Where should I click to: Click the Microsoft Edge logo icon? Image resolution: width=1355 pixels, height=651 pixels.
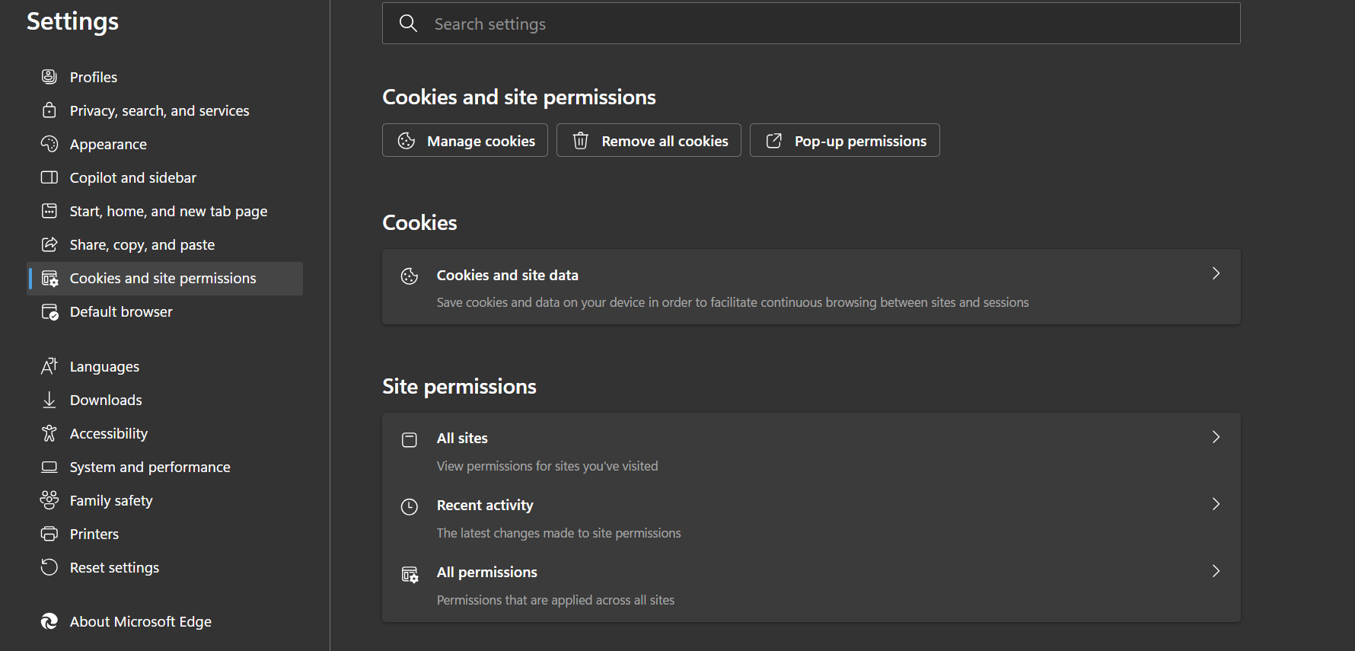(x=49, y=621)
